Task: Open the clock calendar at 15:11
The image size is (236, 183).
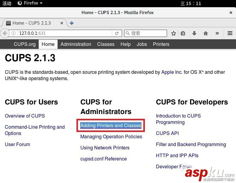Action: coord(191,3)
